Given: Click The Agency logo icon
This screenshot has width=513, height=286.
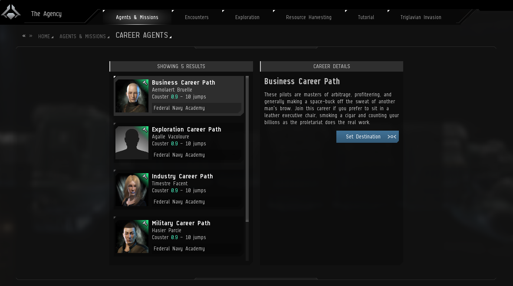Looking at the screenshot, I should 11,13.
